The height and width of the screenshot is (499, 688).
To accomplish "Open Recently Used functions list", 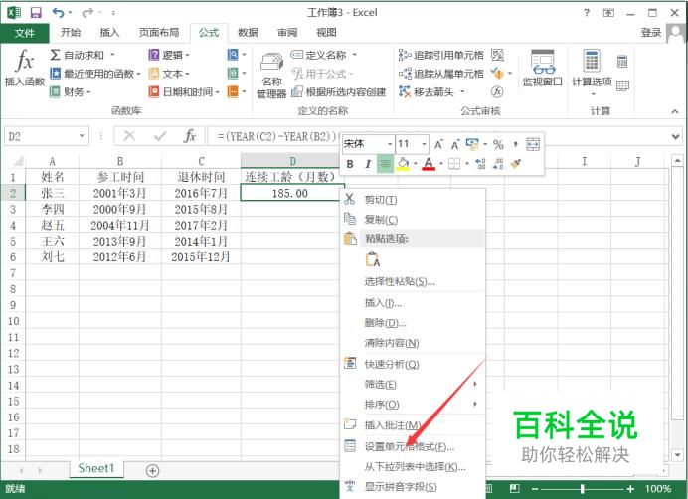I will 94,74.
